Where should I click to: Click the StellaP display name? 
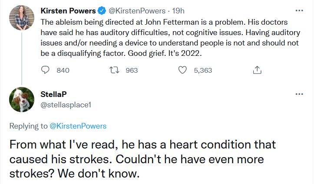53,94
